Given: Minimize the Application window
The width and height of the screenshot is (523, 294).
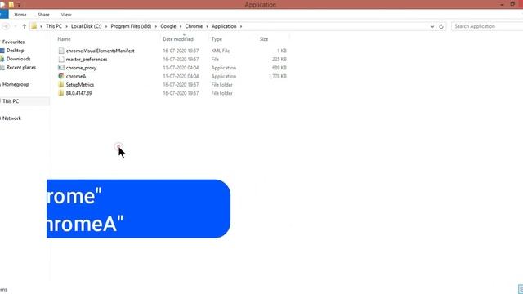Looking at the screenshot, I should (x=502, y=4).
